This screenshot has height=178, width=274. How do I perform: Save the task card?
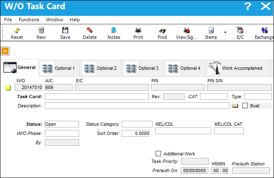65,33
